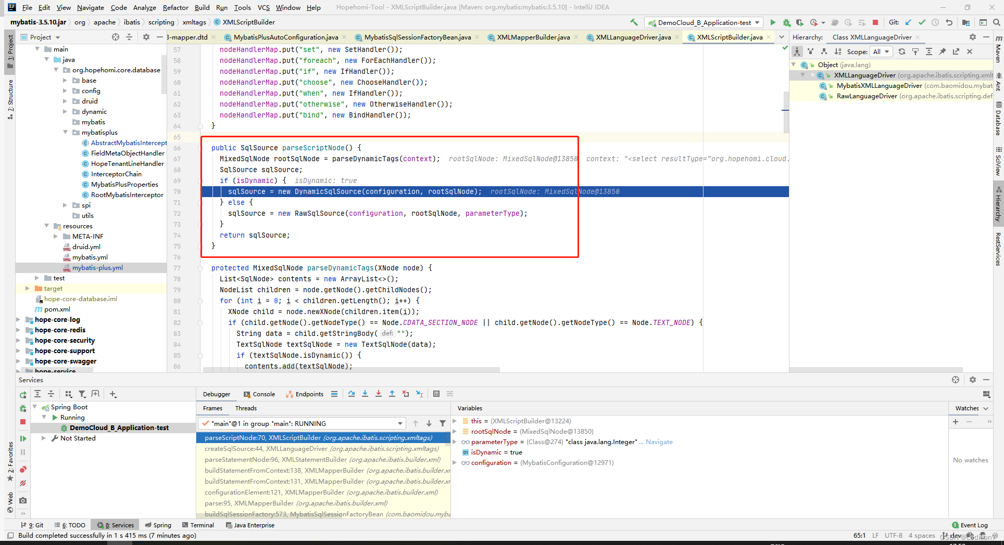
Task: Select the createSqlSource:44 stack frame
Action: click(323, 449)
